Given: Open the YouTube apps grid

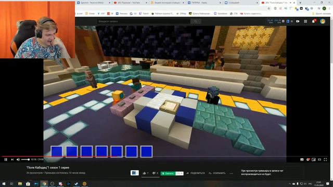Looking at the screenshot, I should (x=305, y=21).
